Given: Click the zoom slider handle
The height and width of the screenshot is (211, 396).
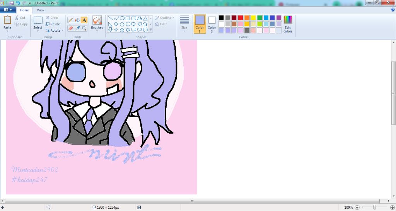Looking at the screenshot, I should coord(374,207).
